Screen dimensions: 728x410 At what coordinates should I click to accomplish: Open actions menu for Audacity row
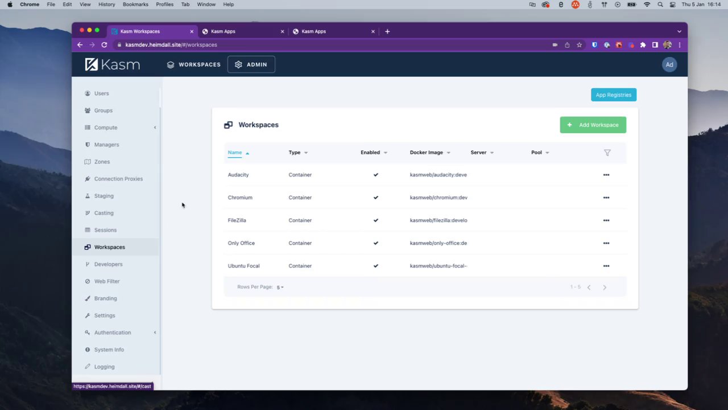pyautogui.click(x=606, y=175)
